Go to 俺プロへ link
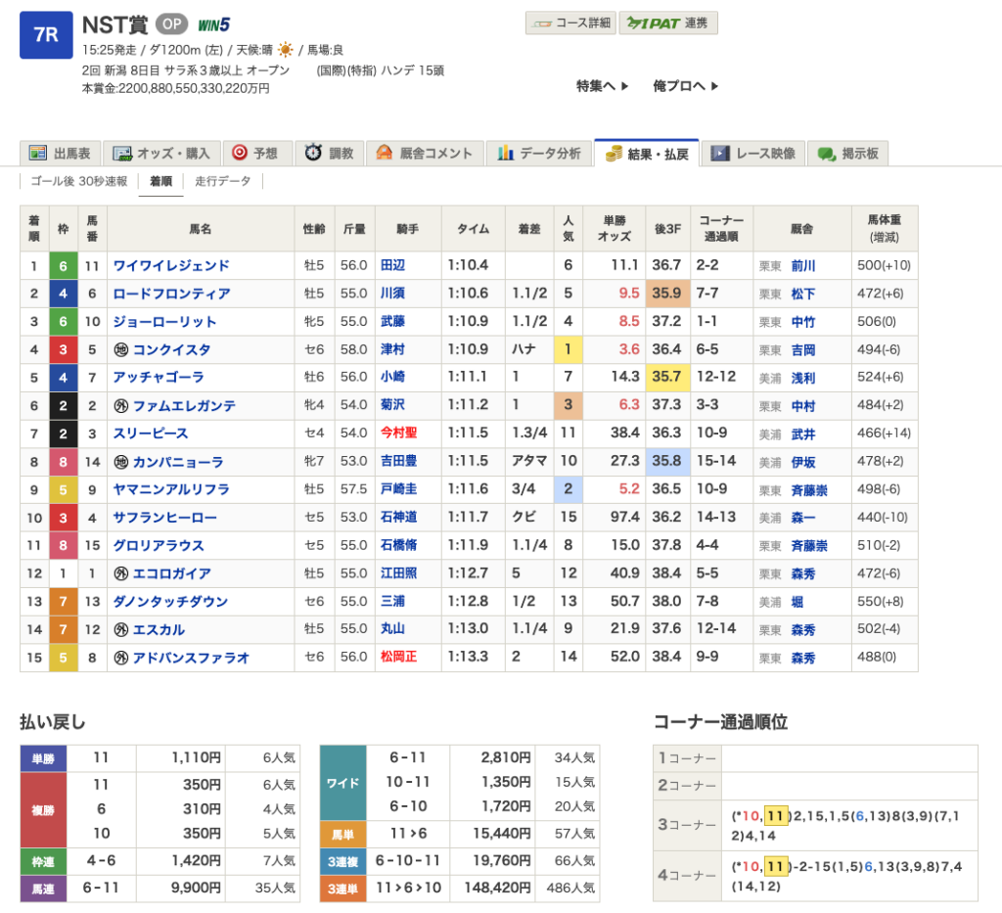Screen dimensions: 1002x913 pos(685,85)
